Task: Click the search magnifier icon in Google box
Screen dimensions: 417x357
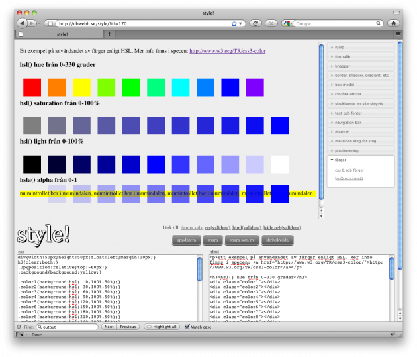Action: point(378,23)
